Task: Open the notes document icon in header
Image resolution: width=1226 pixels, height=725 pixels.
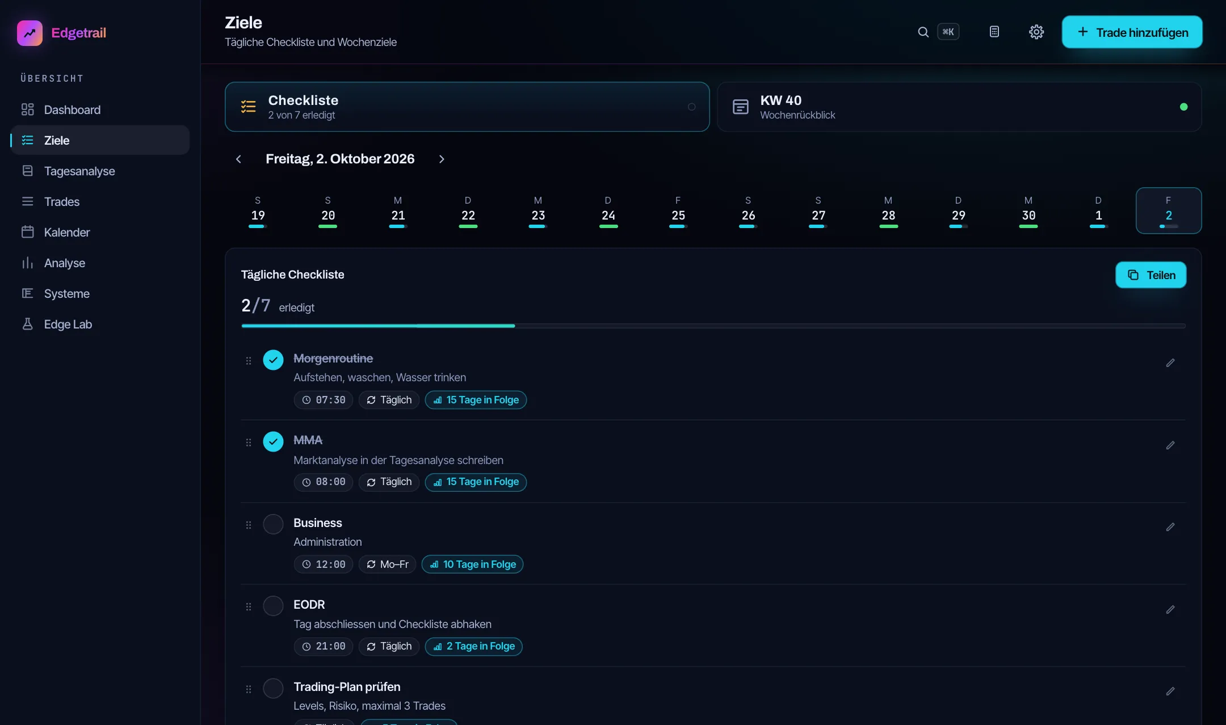Action: click(994, 32)
